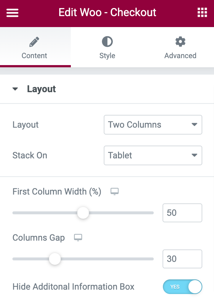Open the Elementor hamburger menu
The height and width of the screenshot is (305, 214).
pyautogui.click(x=12, y=12)
